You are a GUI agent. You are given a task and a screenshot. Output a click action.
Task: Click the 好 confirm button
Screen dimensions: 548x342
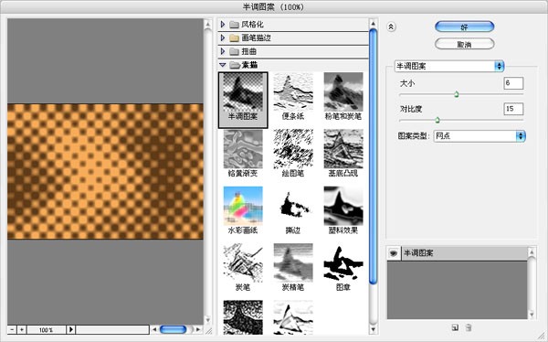(x=464, y=27)
